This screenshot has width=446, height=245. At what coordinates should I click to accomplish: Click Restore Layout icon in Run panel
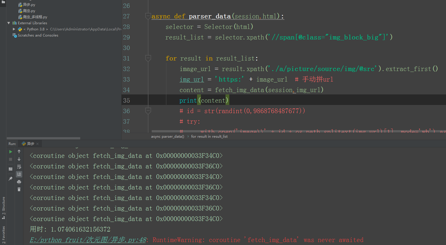click(11, 169)
